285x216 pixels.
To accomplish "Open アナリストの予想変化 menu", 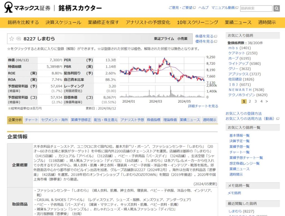I will [148, 22].
